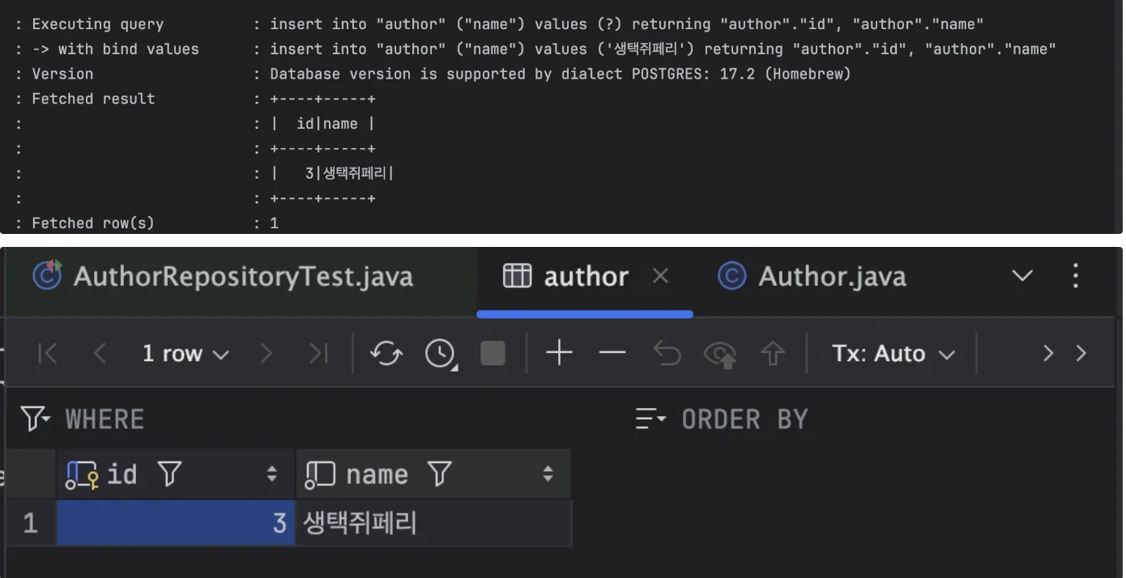Go to next page of rows
Screen dimensions: 1126x578
point(266,354)
